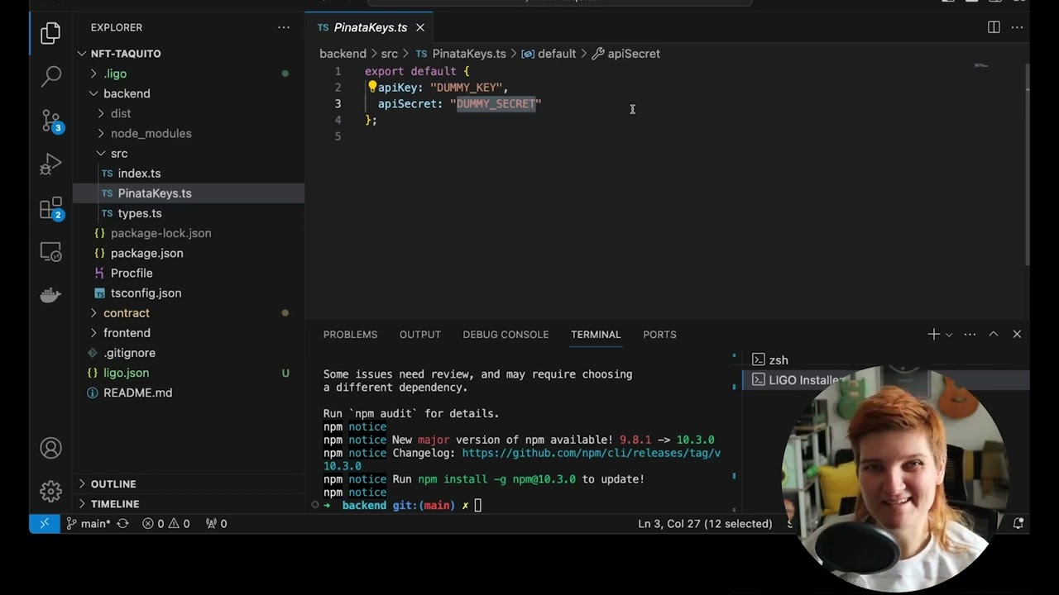Switch to the PROBLEMS panel tab
Image resolution: width=1059 pixels, height=595 pixels.
click(350, 334)
